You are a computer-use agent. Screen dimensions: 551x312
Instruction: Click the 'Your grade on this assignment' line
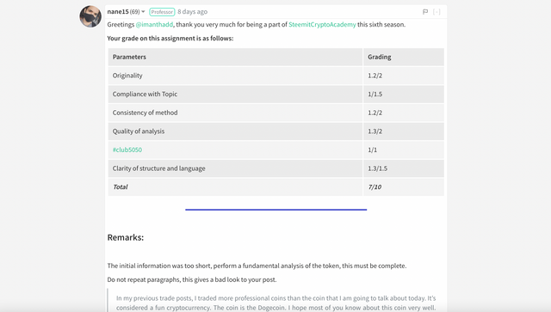click(x=170, y=39)
